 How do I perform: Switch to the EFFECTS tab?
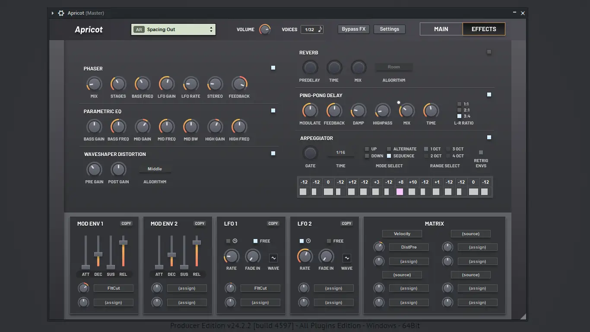[484, 29]
